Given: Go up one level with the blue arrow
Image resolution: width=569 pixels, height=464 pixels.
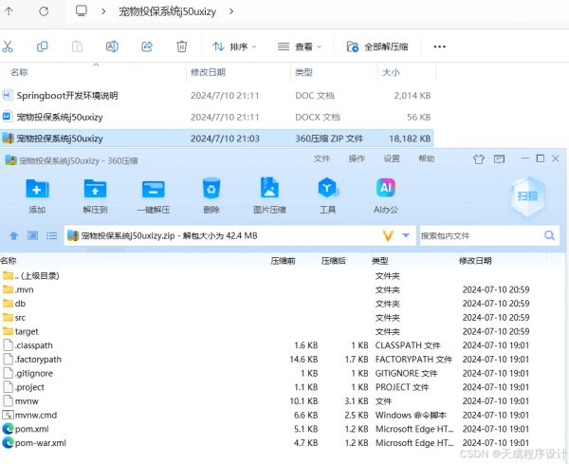Looking at the screenshot, I should 13,235.
